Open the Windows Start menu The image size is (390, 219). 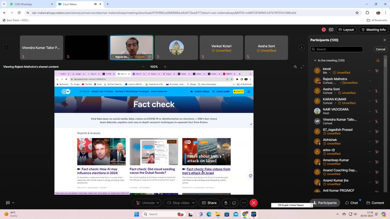click(137, 214)
